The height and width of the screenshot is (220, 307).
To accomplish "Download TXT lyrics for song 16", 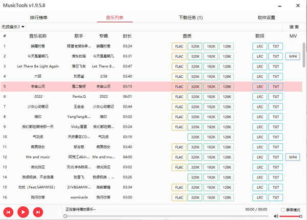I will point(276,197).
